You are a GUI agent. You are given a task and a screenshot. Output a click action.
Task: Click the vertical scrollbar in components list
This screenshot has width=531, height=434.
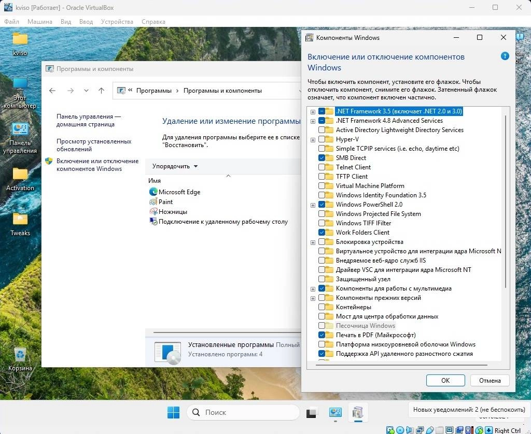pos(506,202)
